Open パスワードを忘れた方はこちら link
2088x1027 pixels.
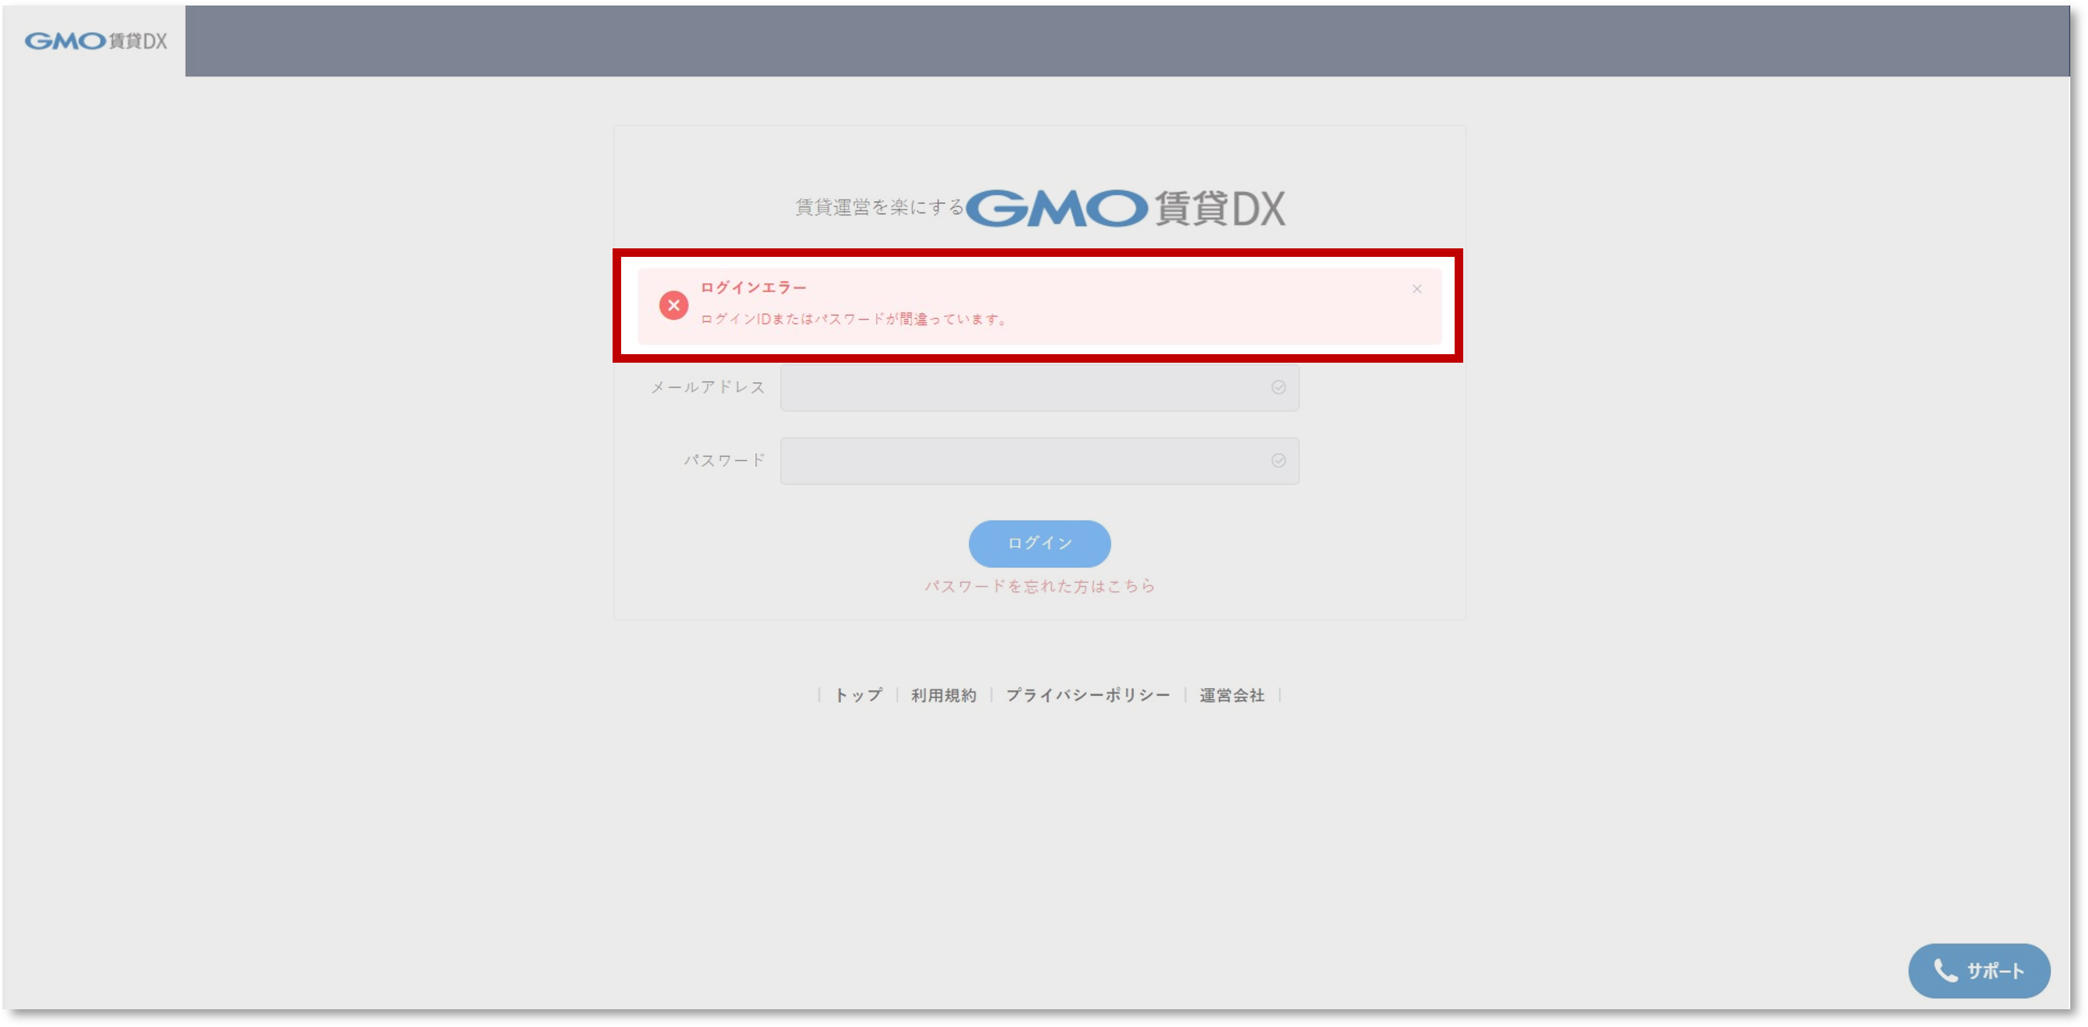1039,587
